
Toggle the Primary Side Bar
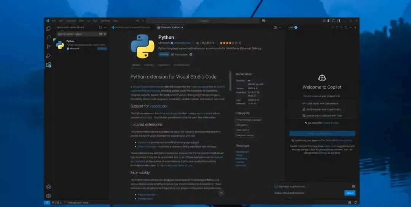pyautogui.click(x=329, y=21)
